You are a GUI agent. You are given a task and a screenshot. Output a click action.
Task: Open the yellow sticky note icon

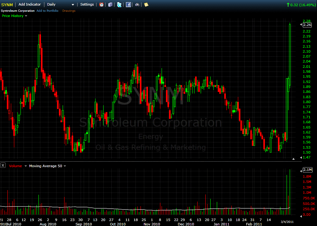(x=146, y=4)
